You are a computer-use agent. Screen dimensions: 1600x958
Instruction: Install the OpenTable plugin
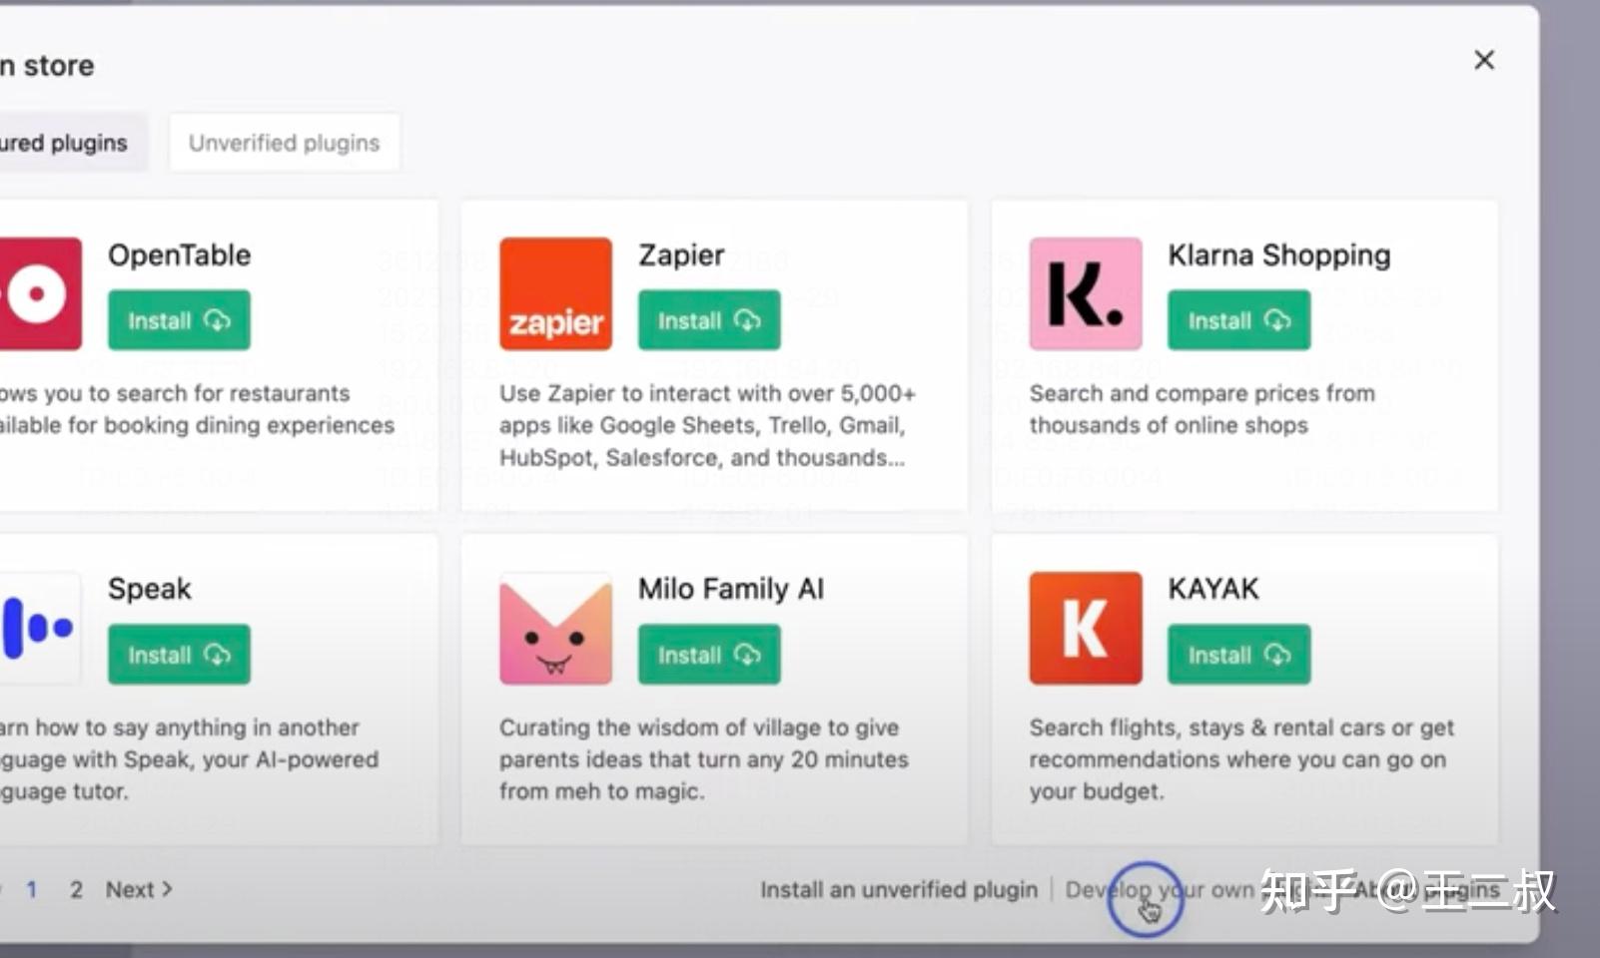(178, 320)
